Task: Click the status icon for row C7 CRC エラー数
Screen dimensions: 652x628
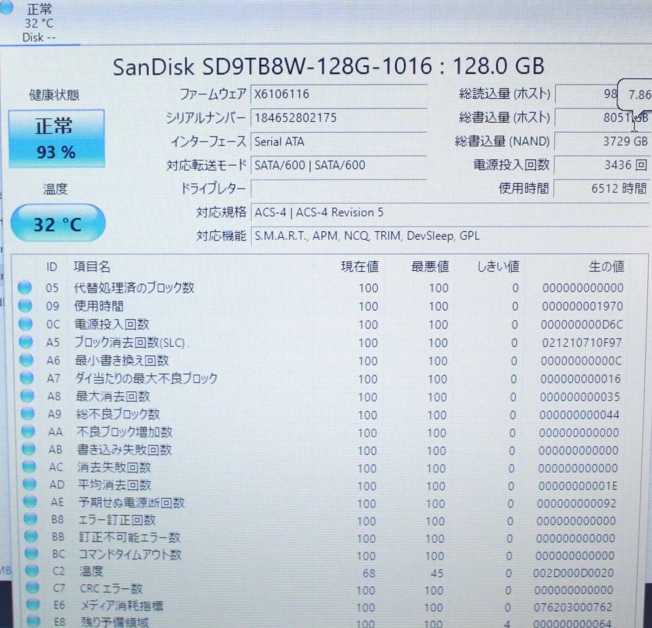Action: 33,587
